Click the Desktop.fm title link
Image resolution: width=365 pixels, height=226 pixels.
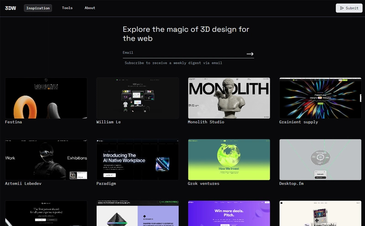(x=292, y=184)
